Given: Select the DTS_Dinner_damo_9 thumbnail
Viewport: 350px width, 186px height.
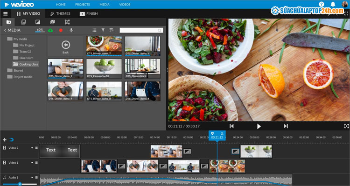Looking at the screenshot, I should coord(65,91).
